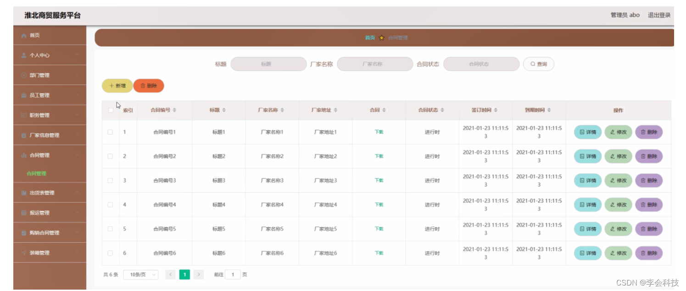Click 职务管理 sidebar icon
This screenshot has height=291, width=686.
24,115
